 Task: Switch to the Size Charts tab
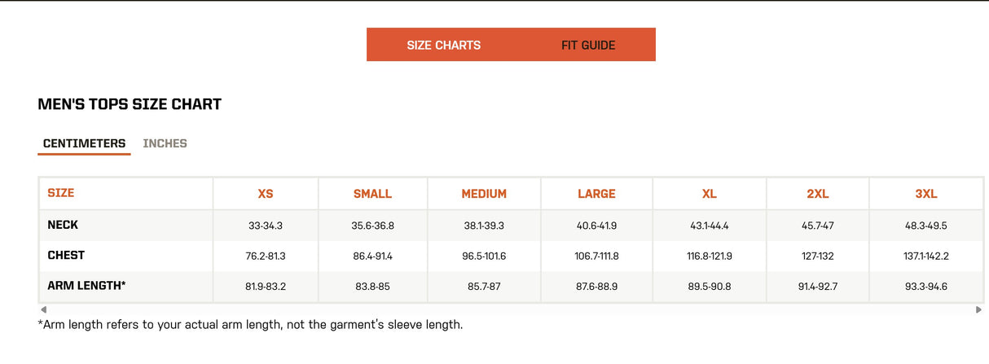click(x=443, y=45)
